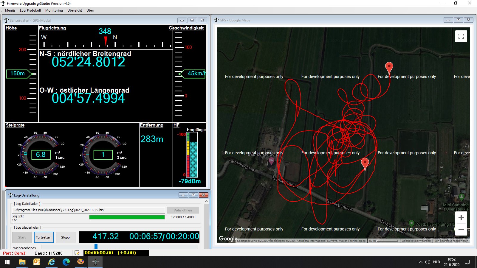
Task: Close the Log-Darstellung window
Action: [203, 195]
